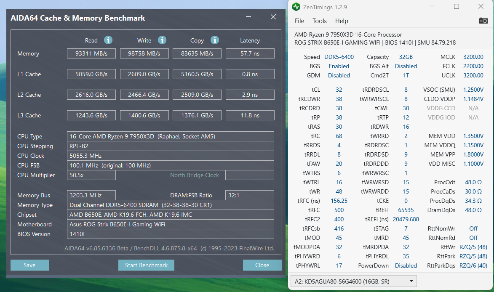
Task: Click Memory Write value 98758 MB/s
Action: (144, 53)
